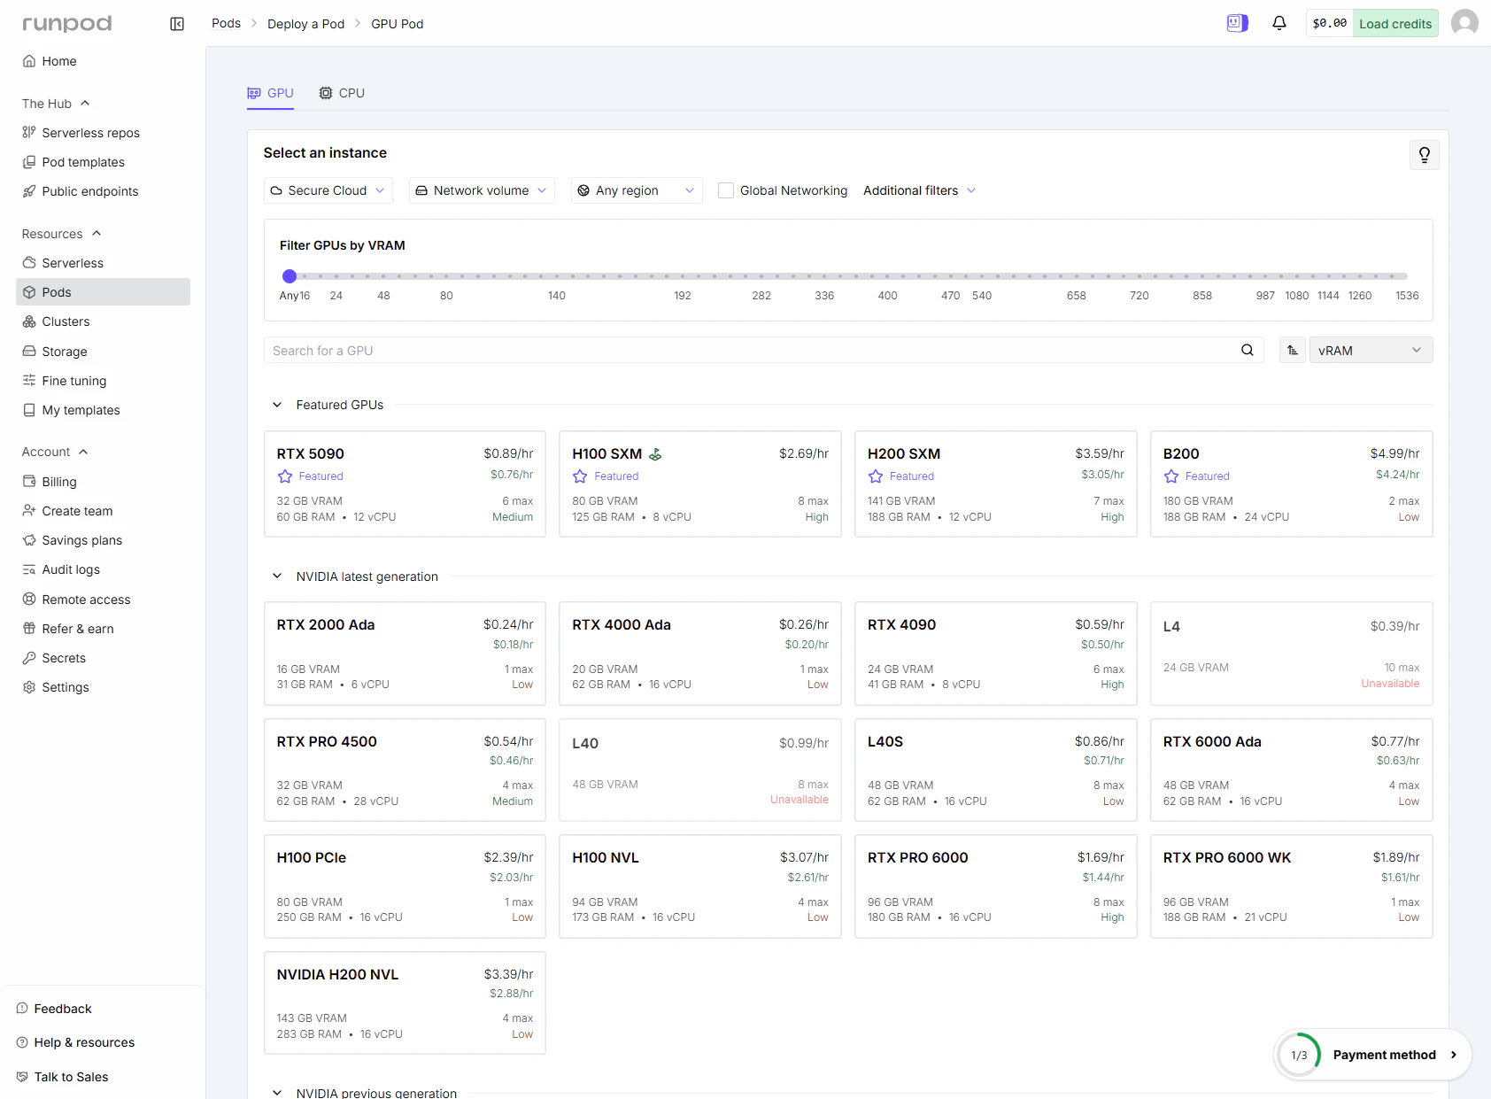Image resolution: width=1491 pixels, height=1099 pixels.
Task: Select the L40S instance card
Action: [x=996, y=770]
